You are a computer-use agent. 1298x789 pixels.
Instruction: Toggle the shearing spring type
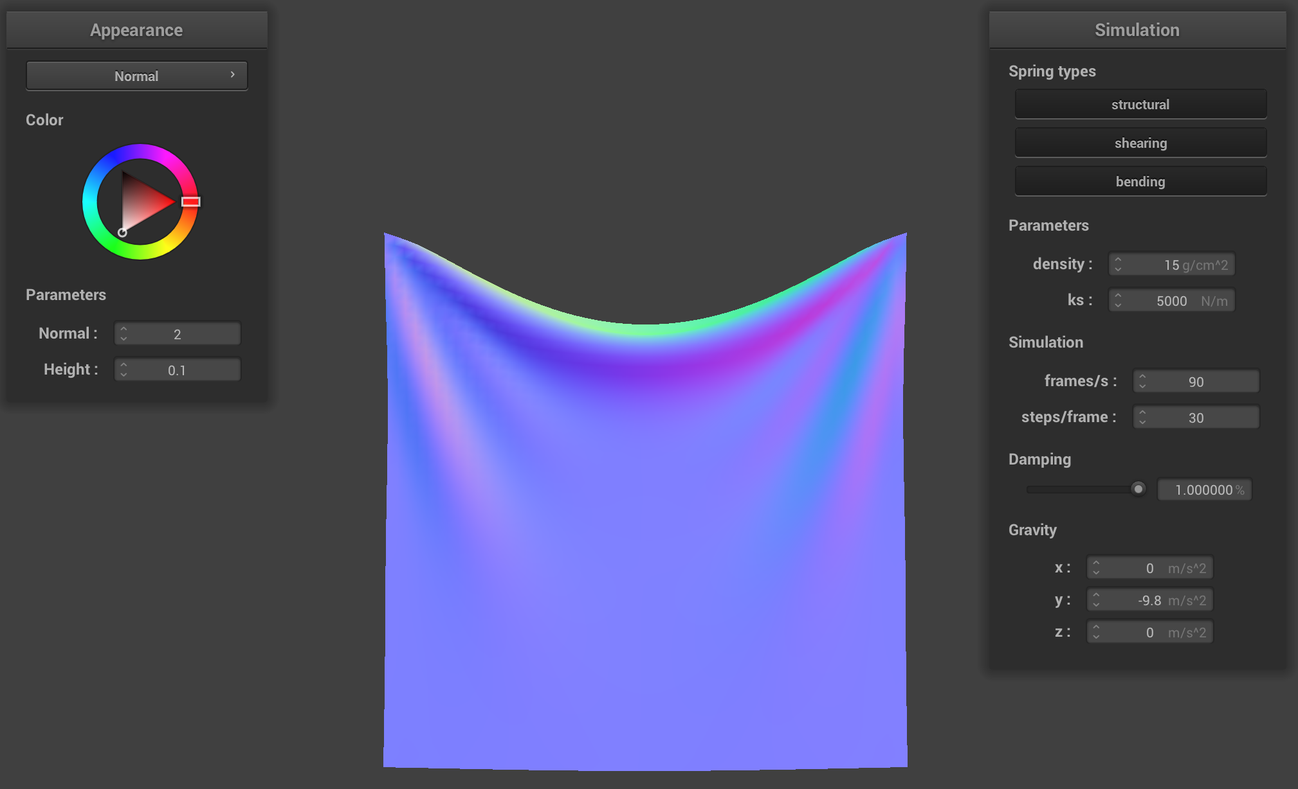pos(1140,143)
